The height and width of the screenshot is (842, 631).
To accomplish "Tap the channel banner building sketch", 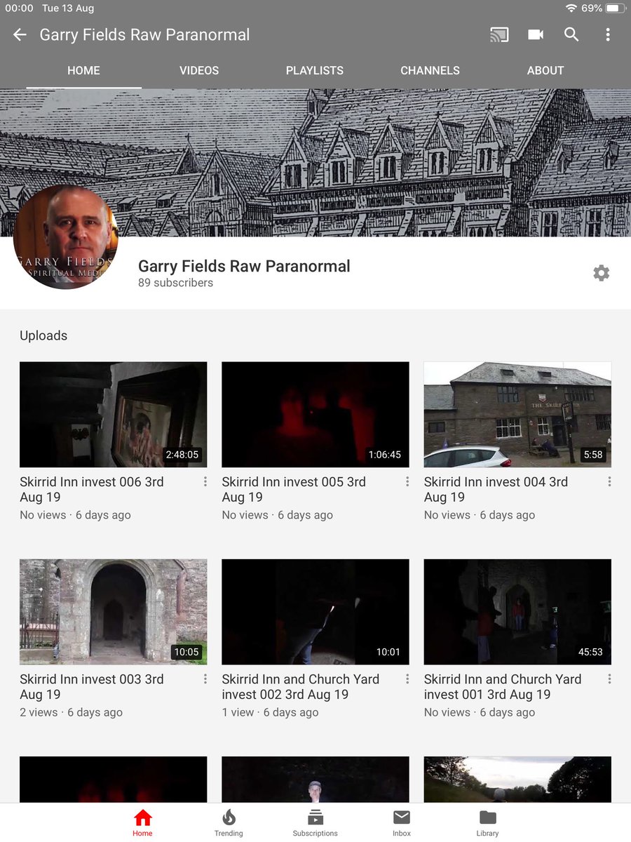I will tap(315, 163).
